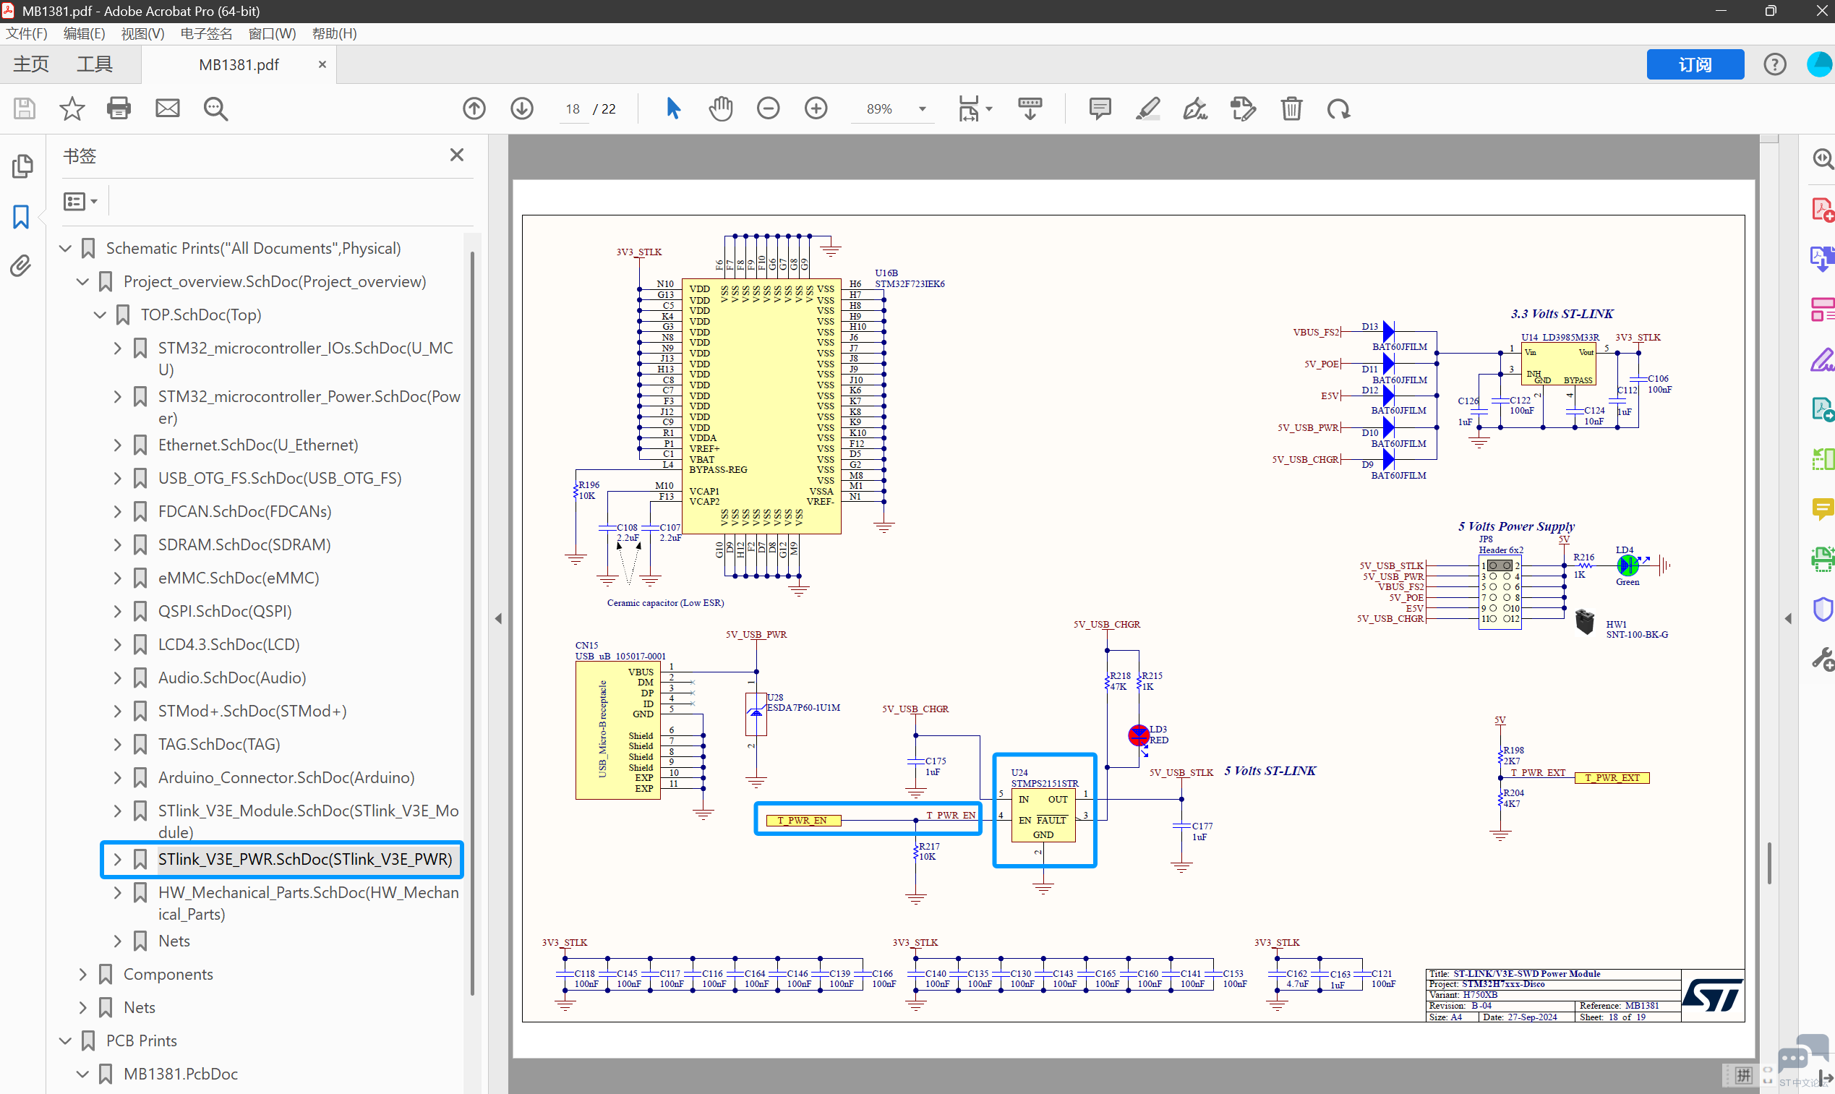Click the 订阅 subscribe button
This screenshot has height=1094, width=1835.
[x=1695, y=65]
